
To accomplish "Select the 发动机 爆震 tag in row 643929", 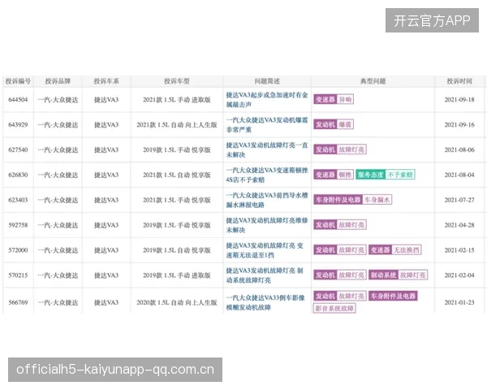I will [x=334, y=124].
